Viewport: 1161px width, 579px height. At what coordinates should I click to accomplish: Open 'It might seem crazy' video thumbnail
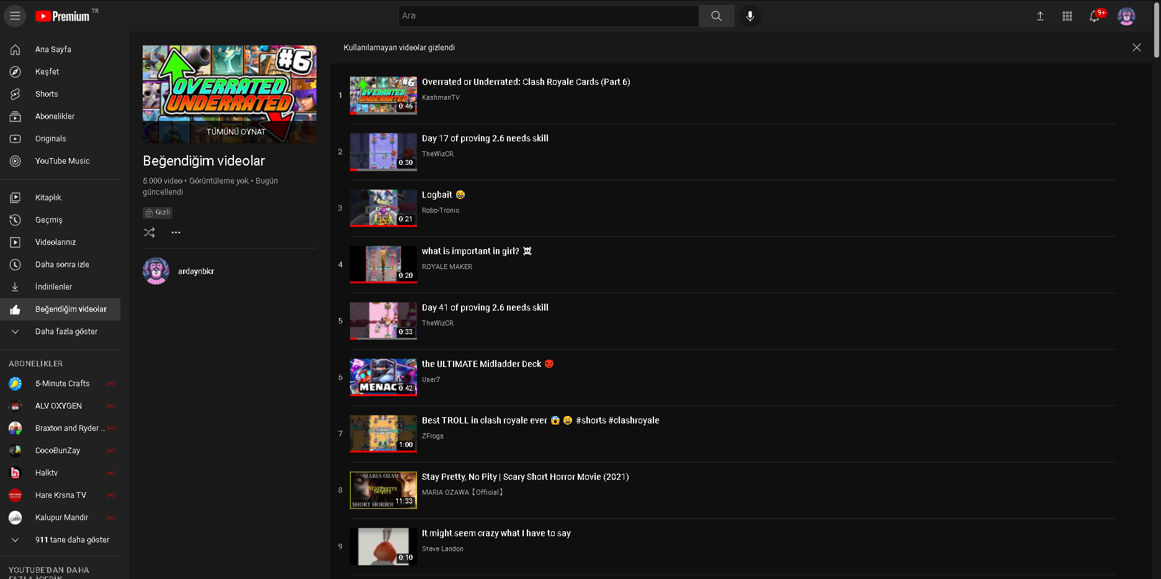pos(383,547)
